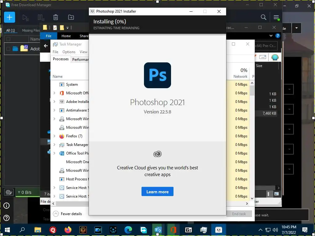
Task: Click the Name column header in Task Manager
Action: (58, 77)
